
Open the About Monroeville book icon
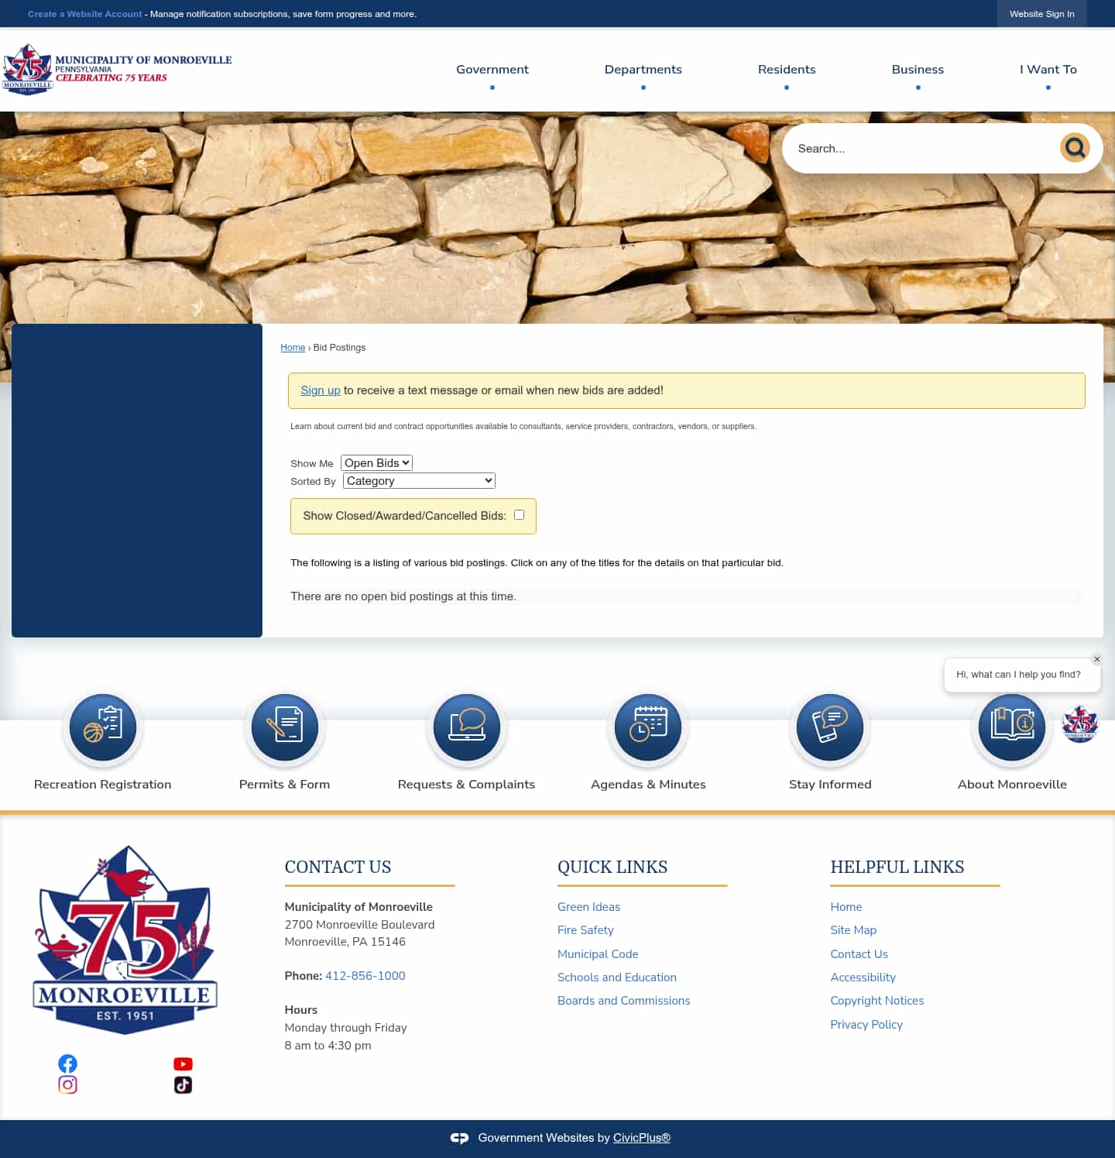click(x=1012, y=727)
